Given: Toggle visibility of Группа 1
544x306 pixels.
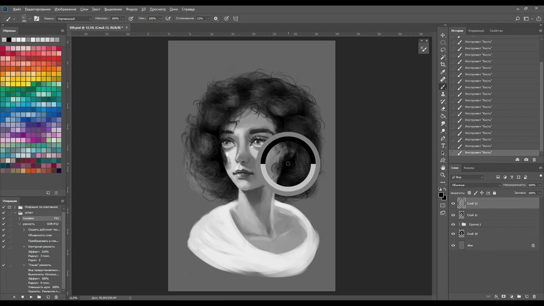Looking at the screenshot, I should click(453, 224).
